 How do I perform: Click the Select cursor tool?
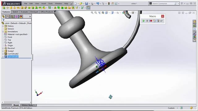(x=103, y=4)
